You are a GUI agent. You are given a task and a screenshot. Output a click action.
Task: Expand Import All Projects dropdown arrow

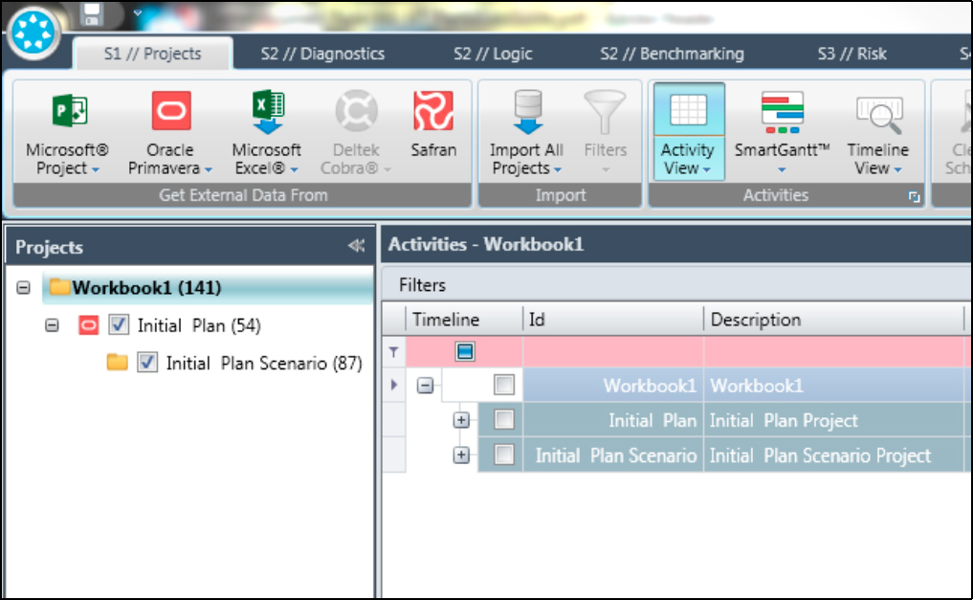click(x=558, y=169)
